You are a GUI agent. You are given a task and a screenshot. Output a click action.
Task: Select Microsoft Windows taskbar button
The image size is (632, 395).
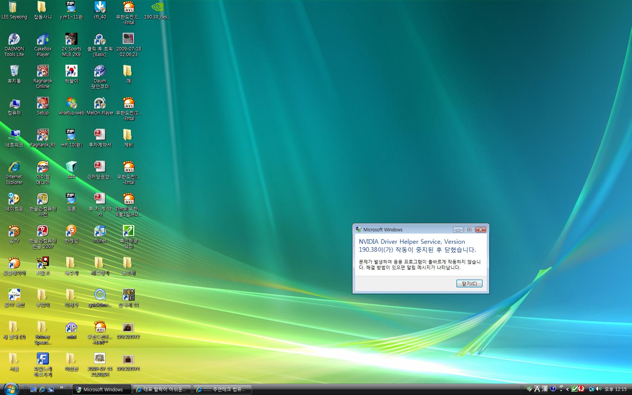click(102, 389)
